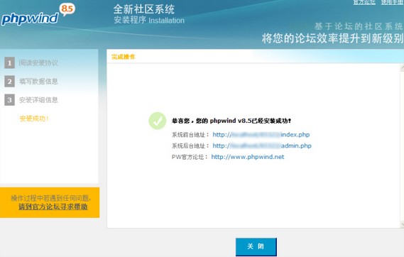Viewport: 404px width, 257px height.
Task: Select step 3 number badge
Action: click(x=9, y=100)
